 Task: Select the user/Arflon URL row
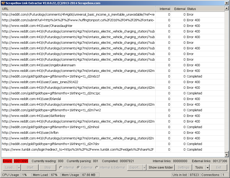[113, 133]
